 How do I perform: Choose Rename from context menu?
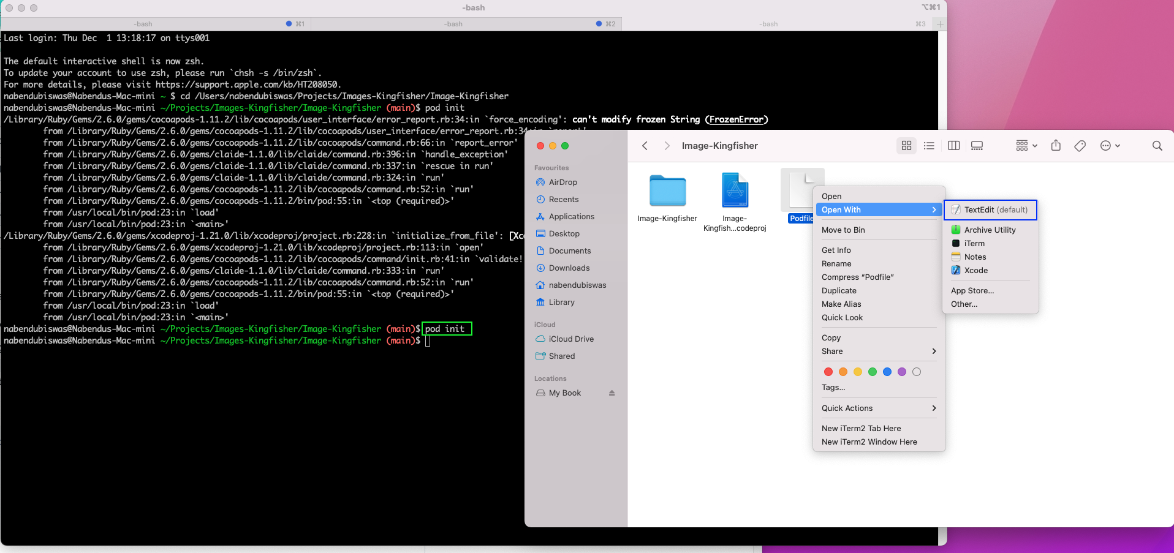coord(878,264)
